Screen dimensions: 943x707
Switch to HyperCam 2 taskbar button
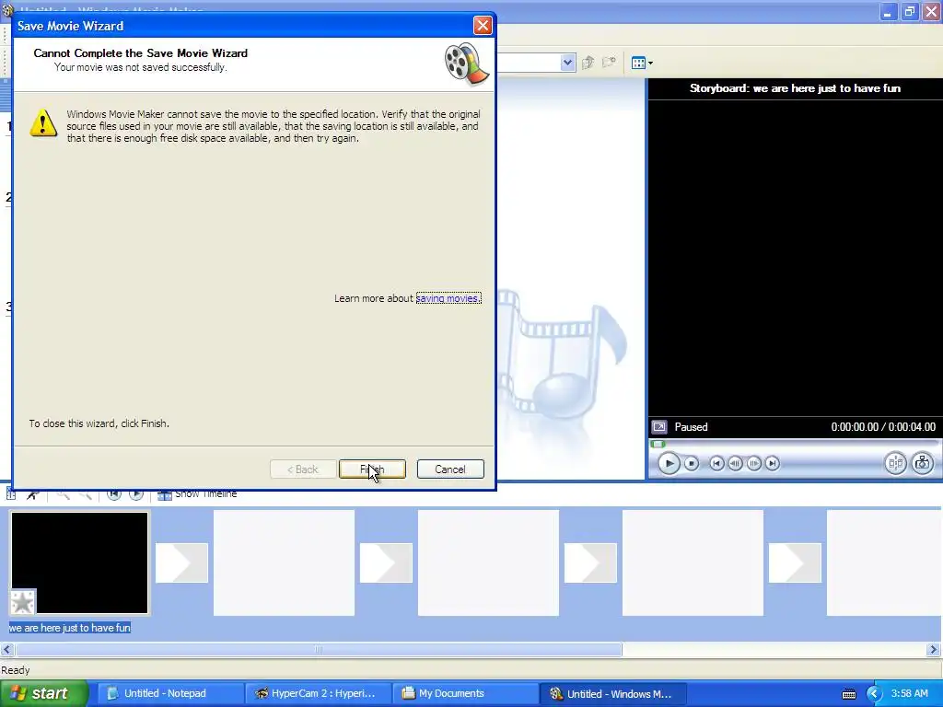[317, 693]
